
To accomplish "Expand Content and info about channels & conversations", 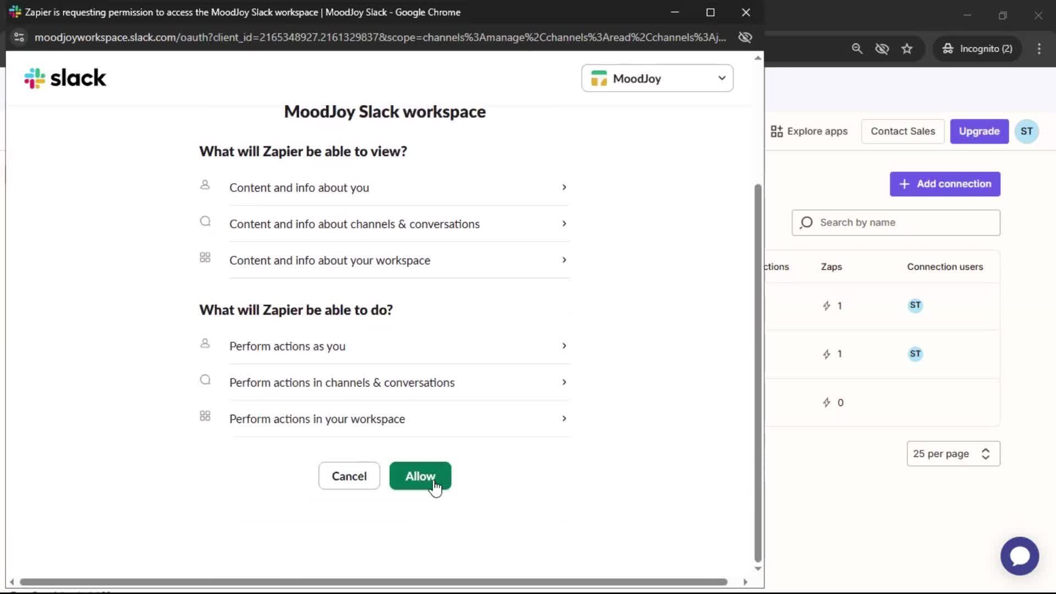I will [399, 224].
